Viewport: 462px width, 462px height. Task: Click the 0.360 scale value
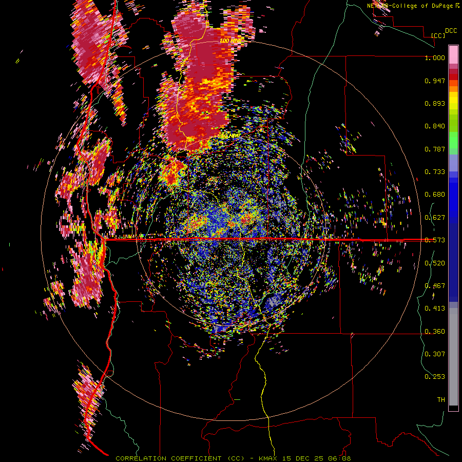435,332
